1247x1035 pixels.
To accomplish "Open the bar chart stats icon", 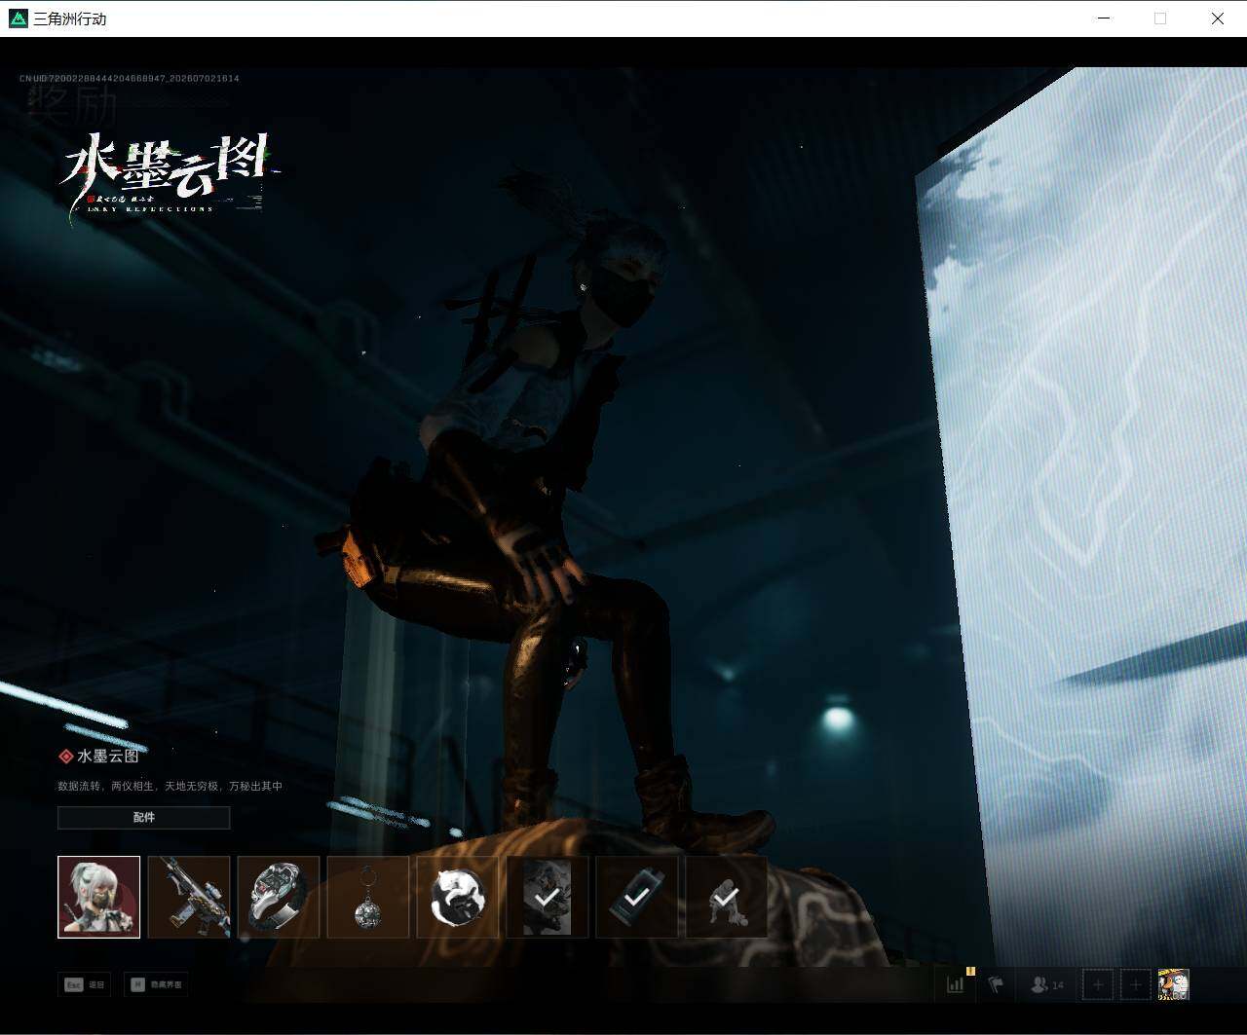I will [x=956, y=984].
